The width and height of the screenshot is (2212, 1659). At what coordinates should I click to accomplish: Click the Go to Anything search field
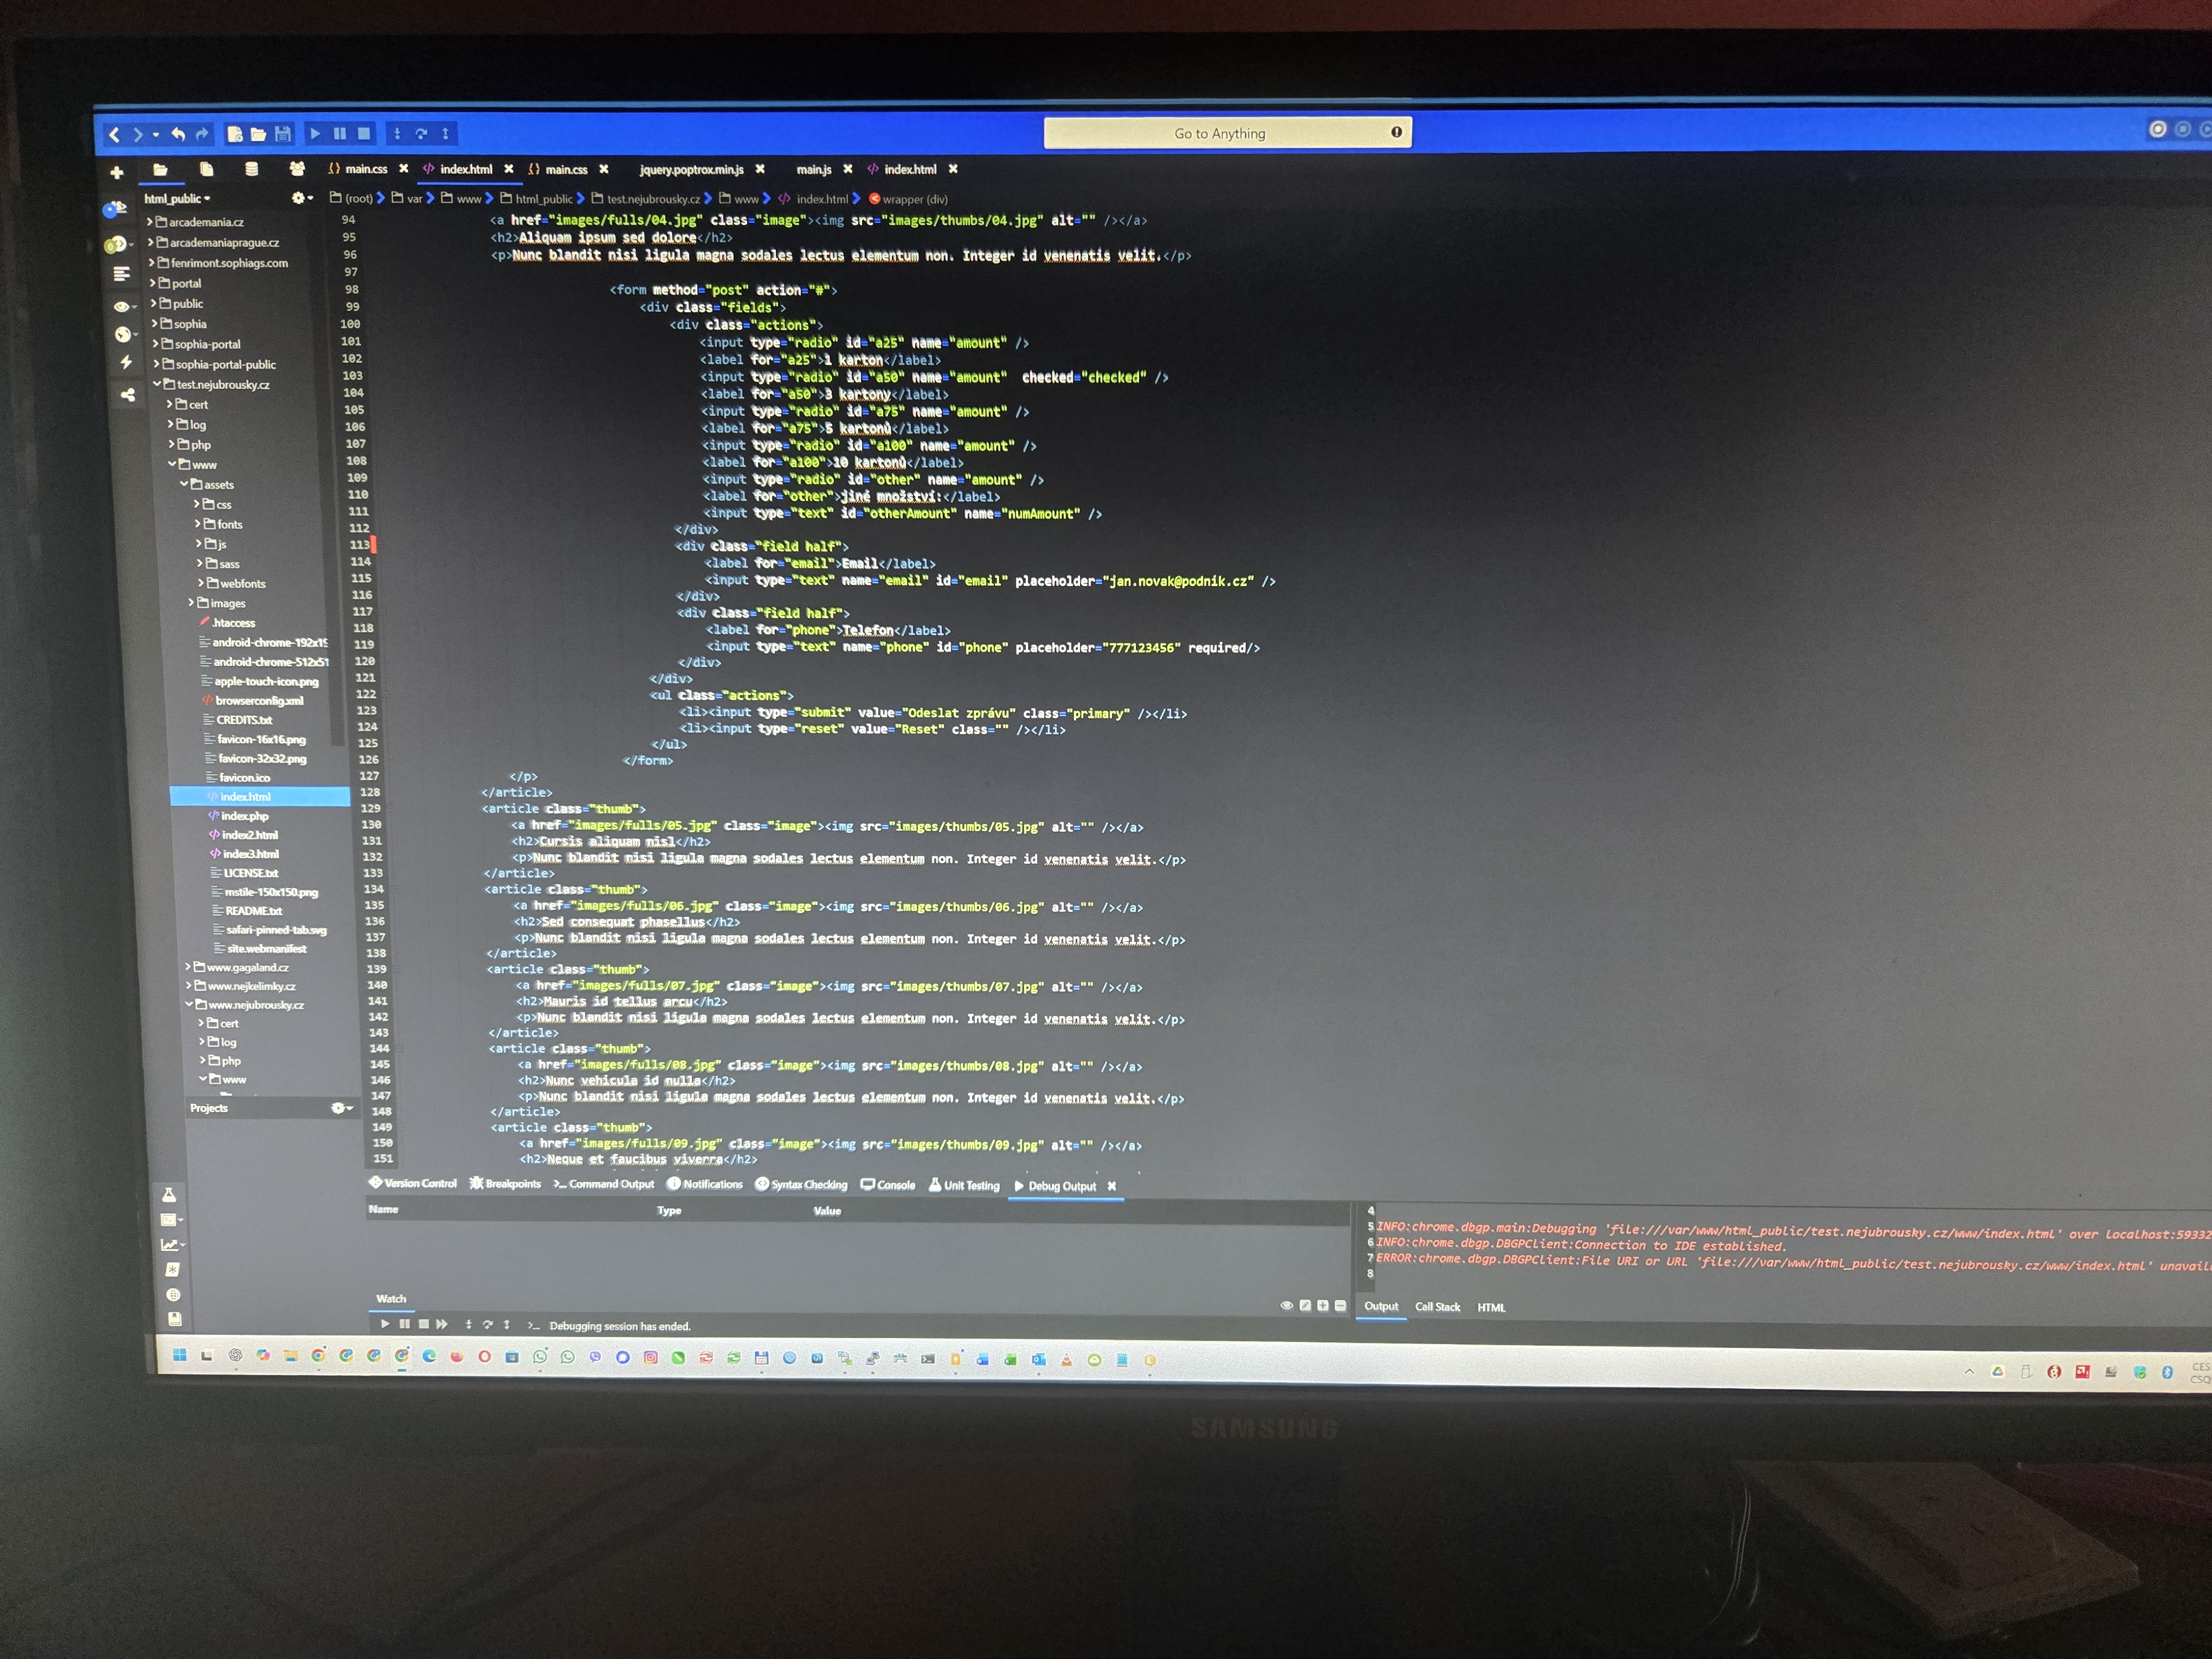click(1219, 133)
